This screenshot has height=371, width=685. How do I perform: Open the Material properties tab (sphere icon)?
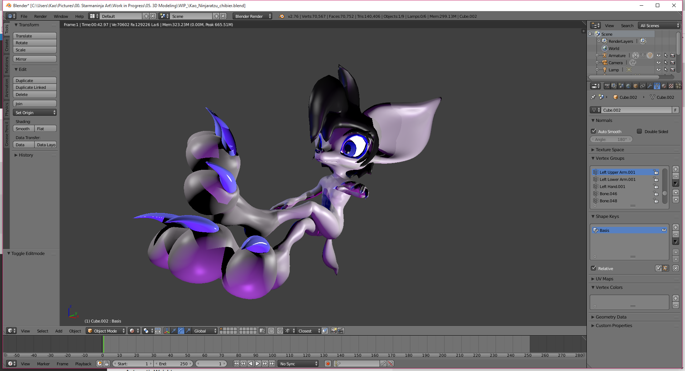coord(664,86)
